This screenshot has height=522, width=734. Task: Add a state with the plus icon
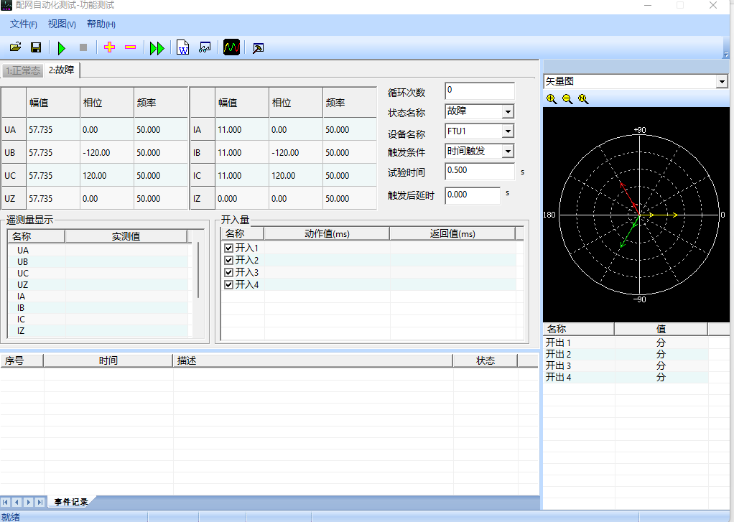tap(109, 47)
